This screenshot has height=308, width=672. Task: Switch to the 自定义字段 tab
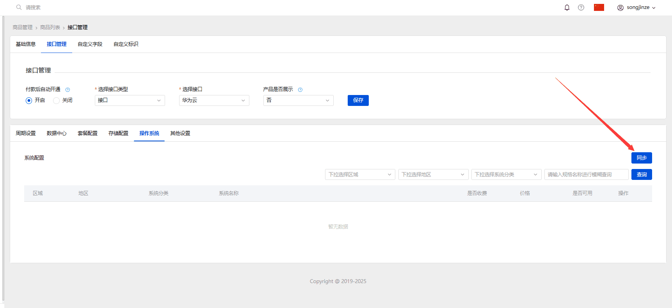90,44
